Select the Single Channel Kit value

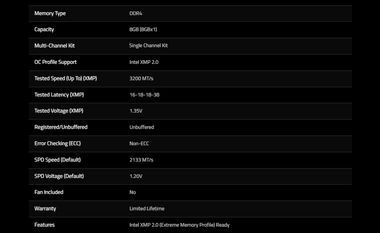coord(148,46)
